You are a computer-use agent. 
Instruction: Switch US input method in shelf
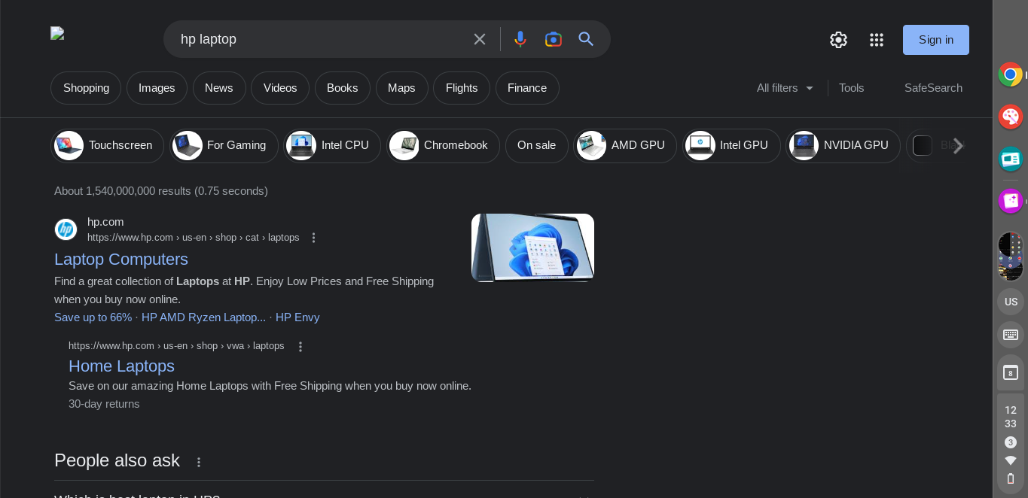(x=1011, y=302)
